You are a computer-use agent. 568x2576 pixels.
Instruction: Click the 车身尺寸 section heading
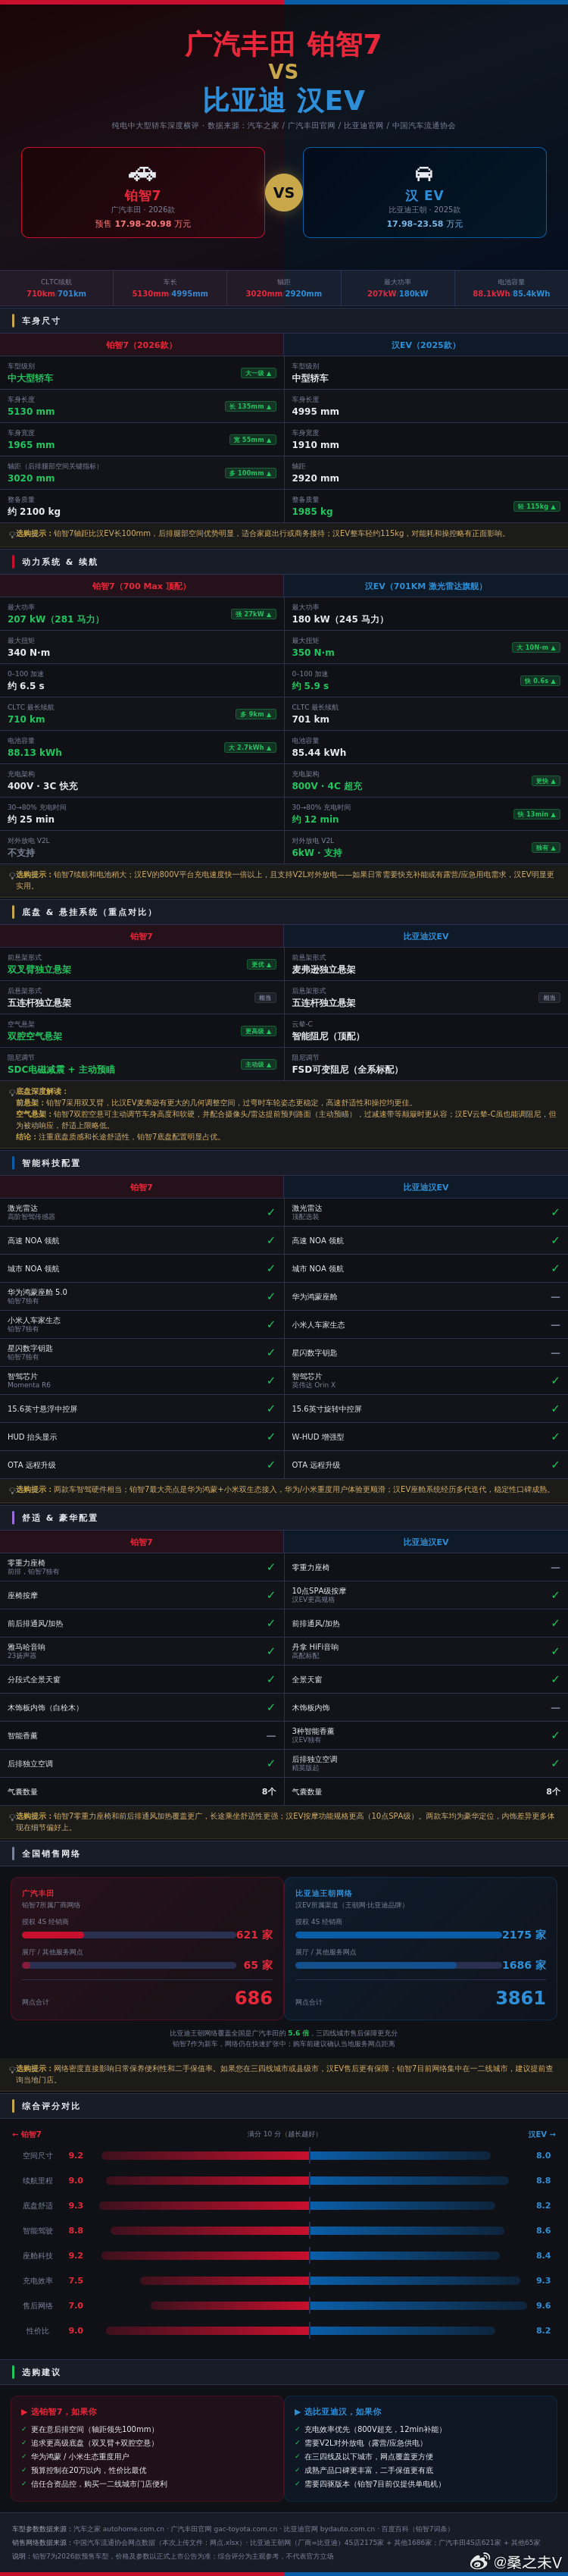pos(41,321)
